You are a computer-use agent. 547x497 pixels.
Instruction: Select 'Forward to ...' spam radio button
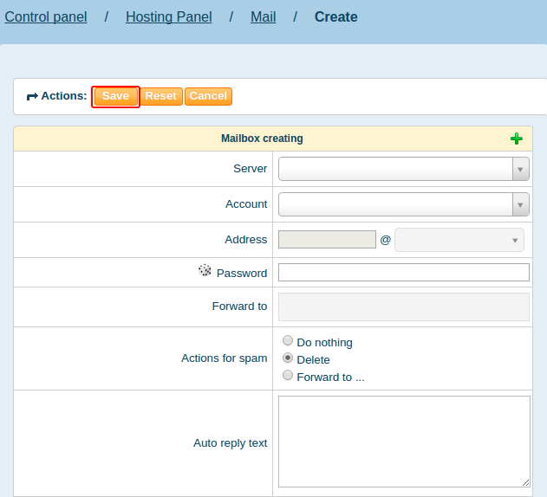(x=288, y=376)
